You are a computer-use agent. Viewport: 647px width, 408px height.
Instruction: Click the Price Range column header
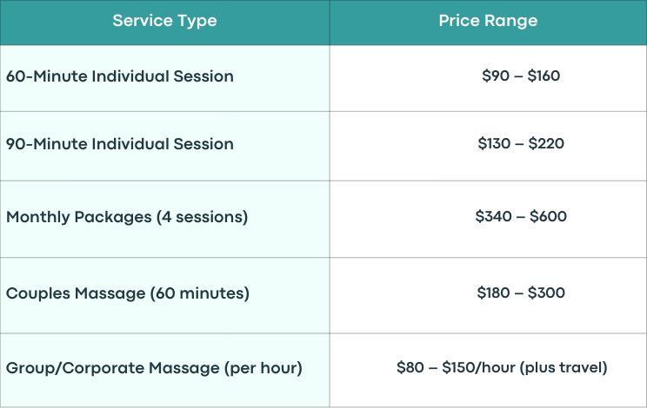click(x=488, y=23)
